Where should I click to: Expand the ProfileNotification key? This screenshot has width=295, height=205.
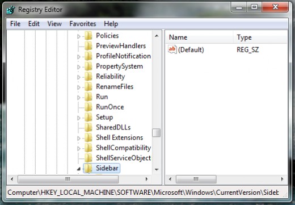tap(79, 57)
